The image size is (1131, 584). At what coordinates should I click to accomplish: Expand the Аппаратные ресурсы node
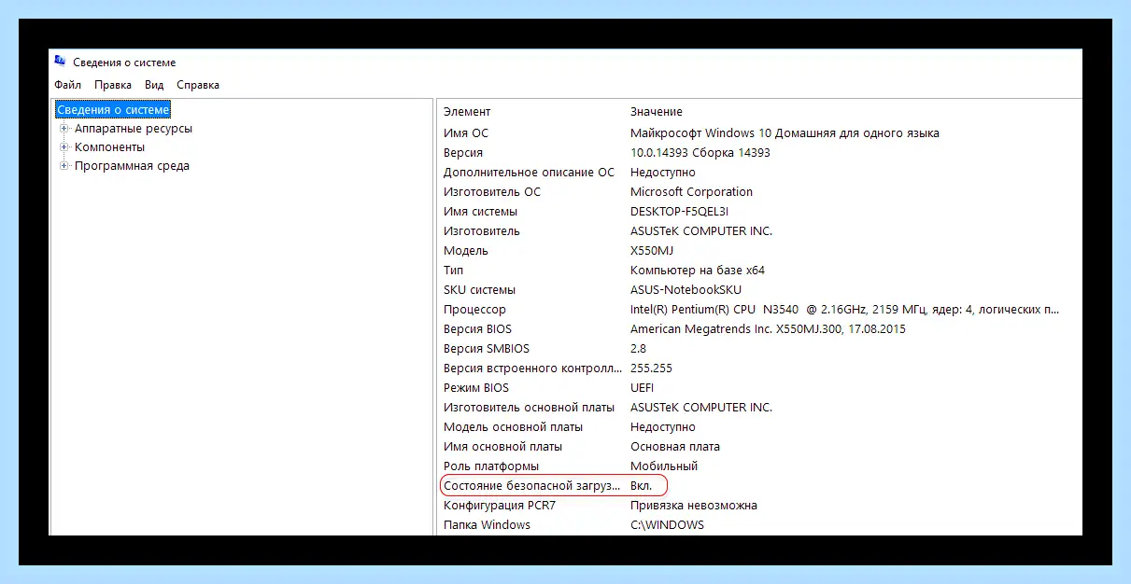pyautogui.click(x=64, y=129)
